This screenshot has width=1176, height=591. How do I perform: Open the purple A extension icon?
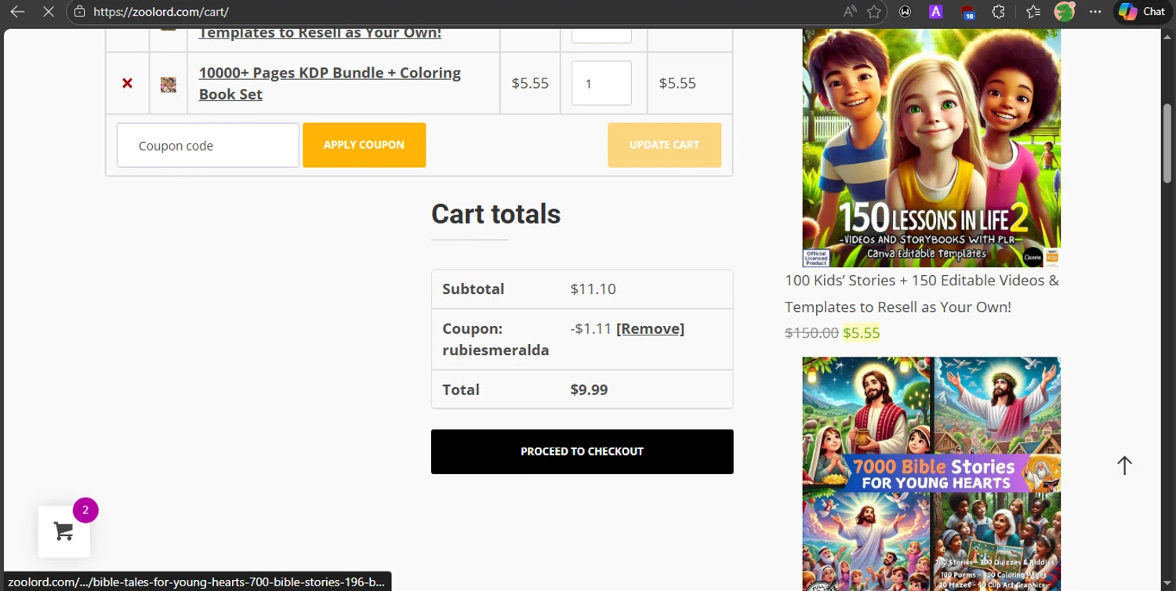click(x=935, y=12)
